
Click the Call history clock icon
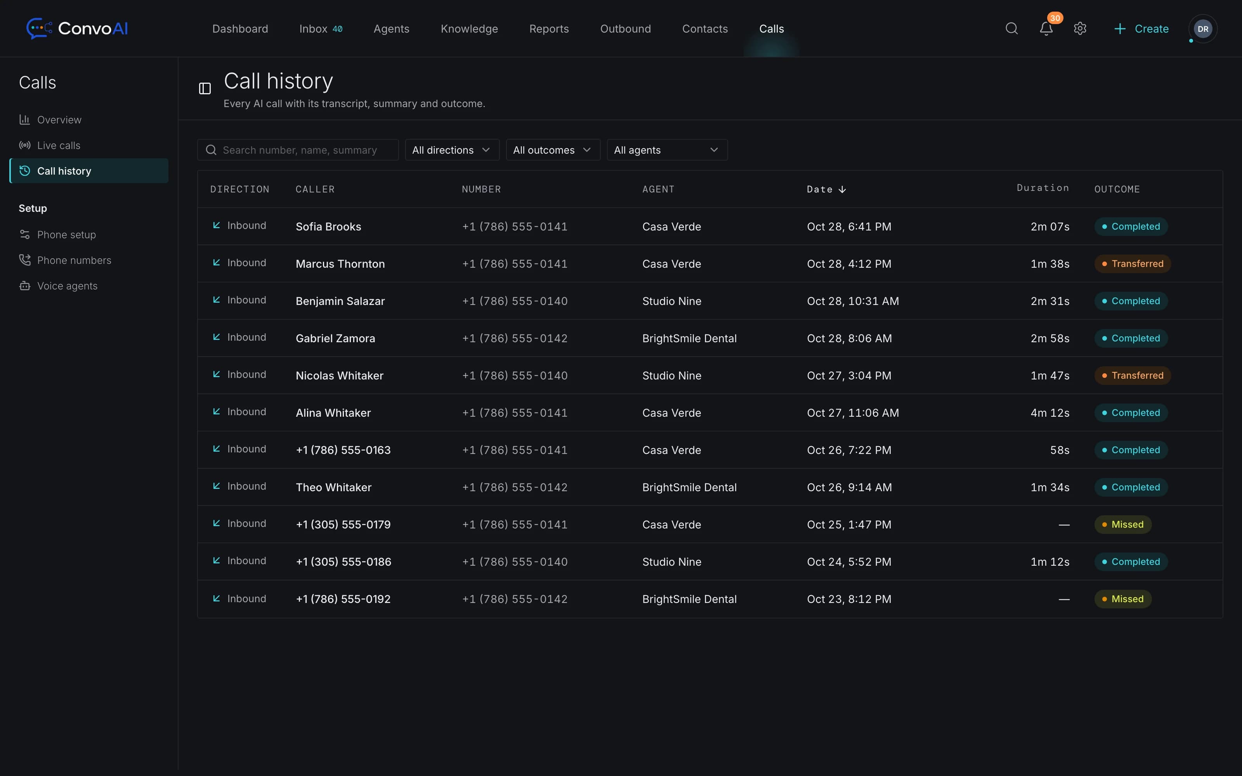[x=24, y=171]
